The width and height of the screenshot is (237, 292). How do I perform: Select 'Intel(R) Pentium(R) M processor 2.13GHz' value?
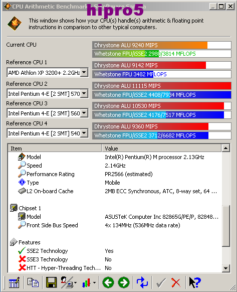click(x=154, y=157)
